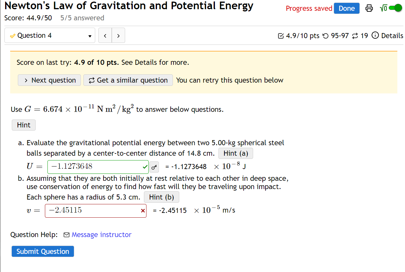The height and width of the screenshot is (272, 405).
Task: Click the envelope icon next to Message instructor
Action: pyautogui.click(x=67, y=235)
